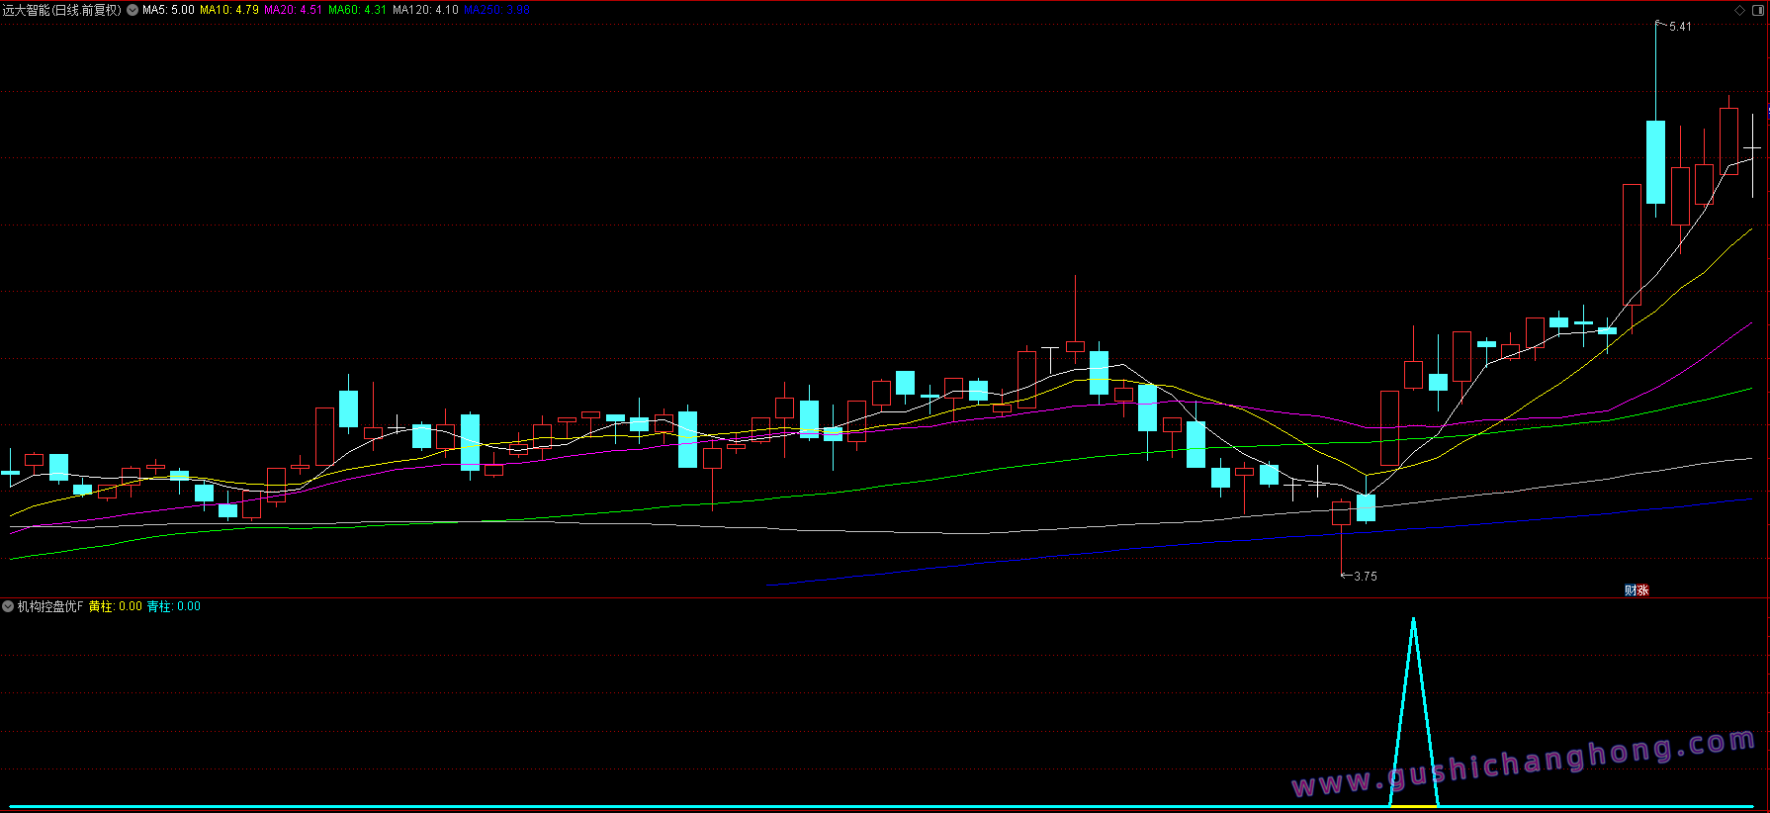Select the MA120 label
This screenshot has height=813, width=1770.
[425, 10]
